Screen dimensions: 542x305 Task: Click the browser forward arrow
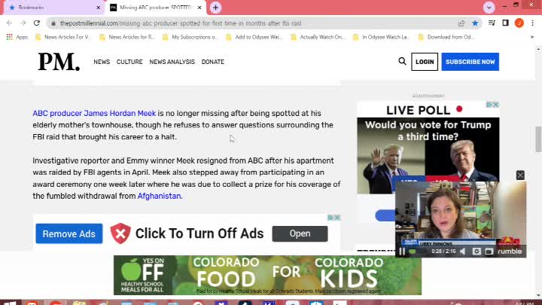[x=23, y=23]
